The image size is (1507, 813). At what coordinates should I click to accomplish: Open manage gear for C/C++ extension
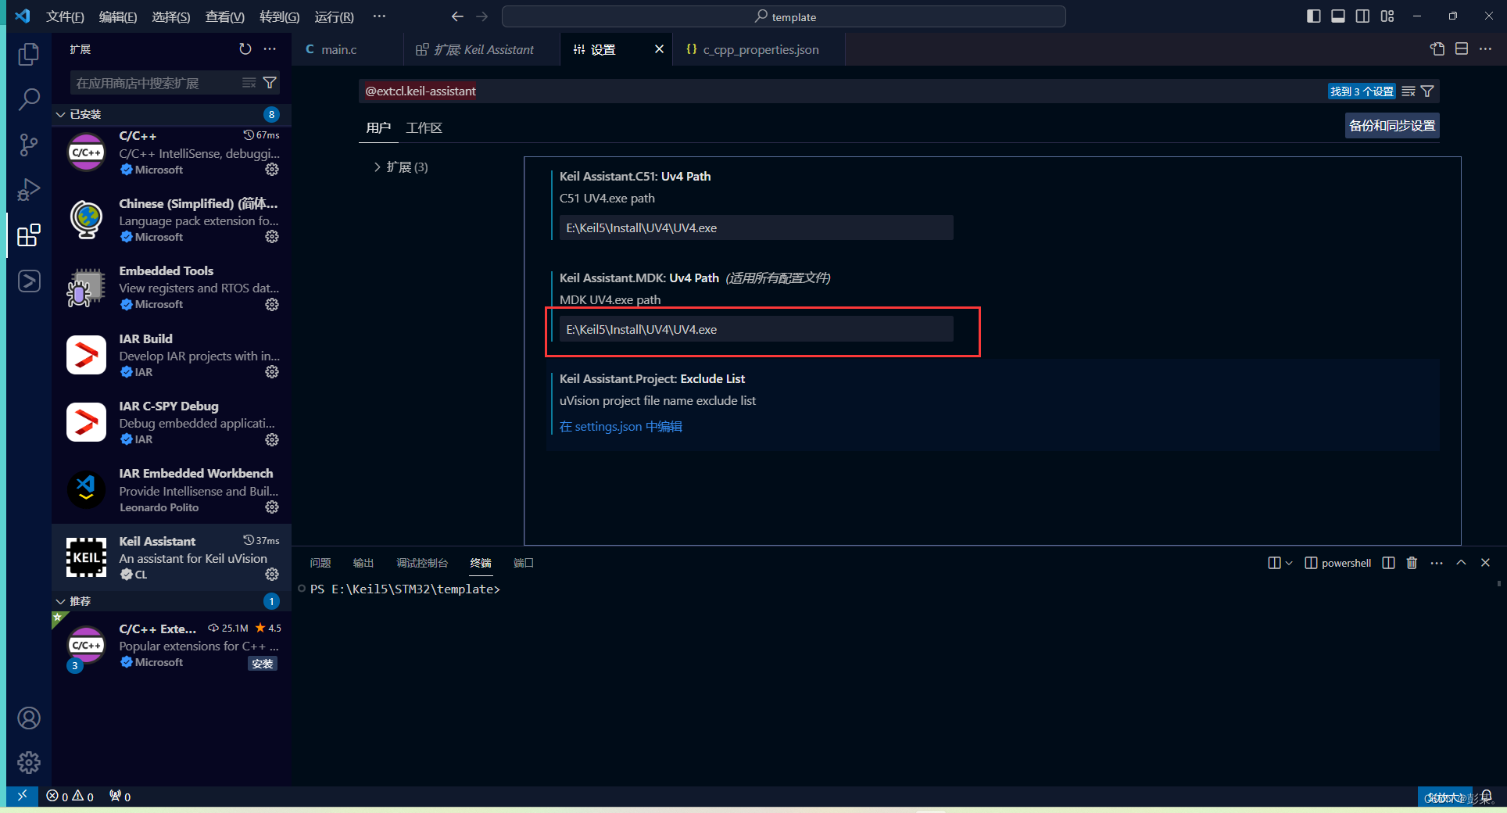tap(272, 169)
